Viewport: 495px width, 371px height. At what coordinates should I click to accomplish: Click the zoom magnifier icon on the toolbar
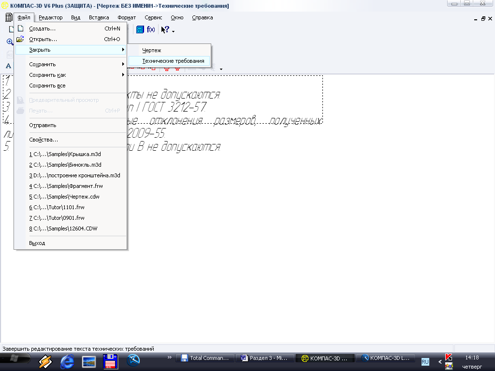[10, 42]
